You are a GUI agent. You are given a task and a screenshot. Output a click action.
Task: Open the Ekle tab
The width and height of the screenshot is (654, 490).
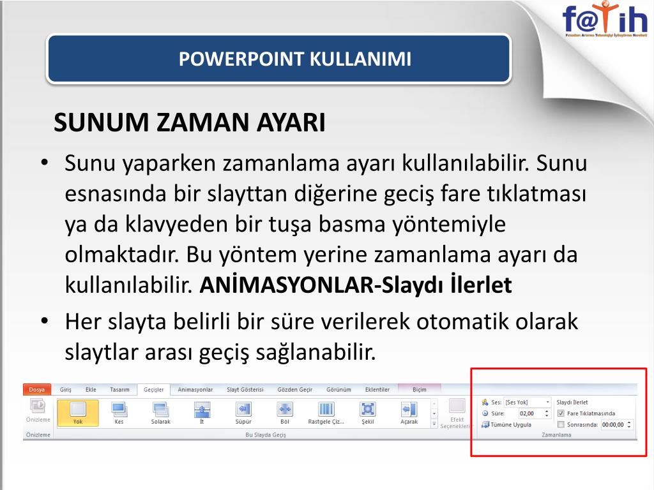91,390
